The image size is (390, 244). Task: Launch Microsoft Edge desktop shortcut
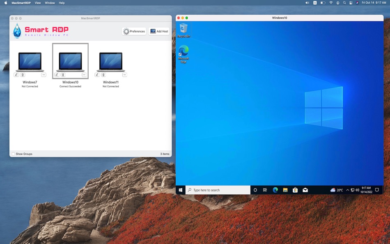(184, 54)
